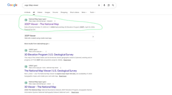Image resolution: width=172 pixels, height=95 pixels.
Task: Submit search with magnifier icon
Action: pos(113,5)
